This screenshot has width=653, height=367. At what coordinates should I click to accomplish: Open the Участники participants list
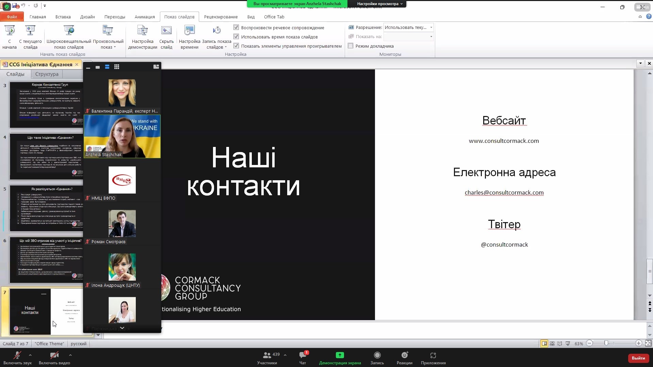pyautogui.click(x=267, y=355)
